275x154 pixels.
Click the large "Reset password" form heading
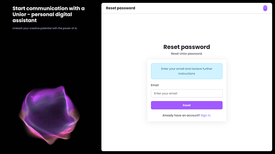187,47
